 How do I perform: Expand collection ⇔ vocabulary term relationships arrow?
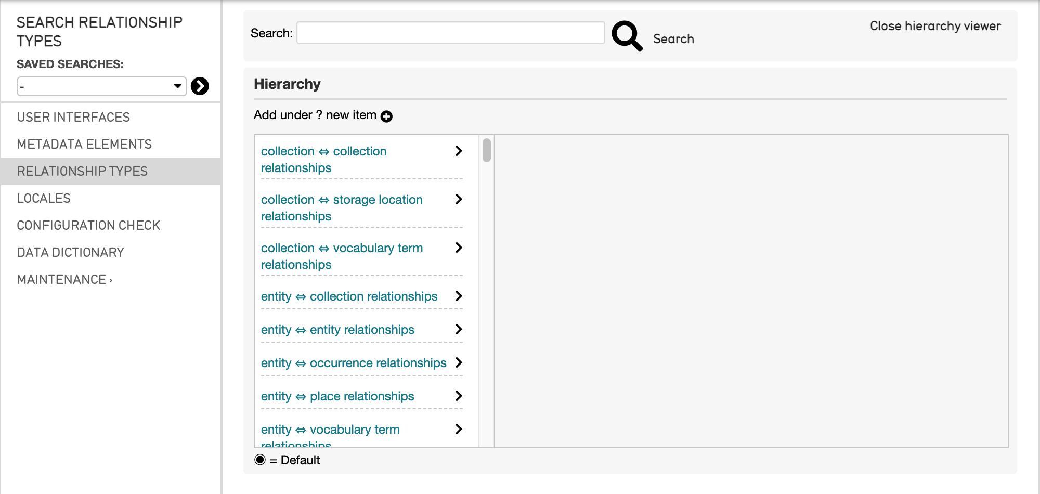458,248
